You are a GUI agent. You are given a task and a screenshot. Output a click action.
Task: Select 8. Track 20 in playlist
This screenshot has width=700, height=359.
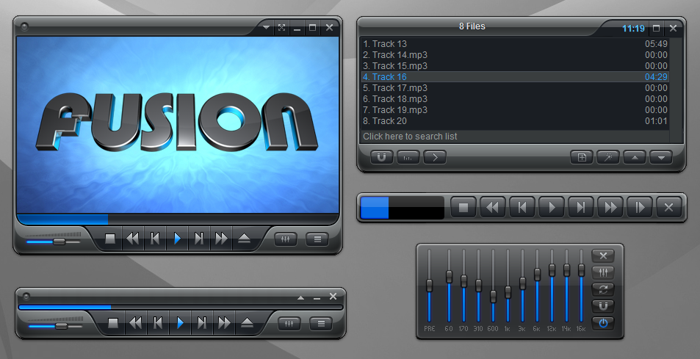tap(515, 121)
